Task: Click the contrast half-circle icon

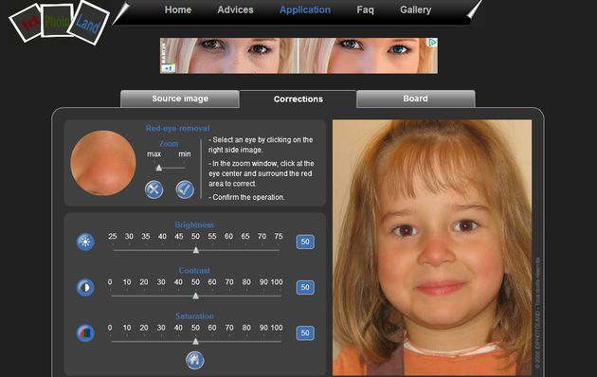Action: [x=85, y=287]
